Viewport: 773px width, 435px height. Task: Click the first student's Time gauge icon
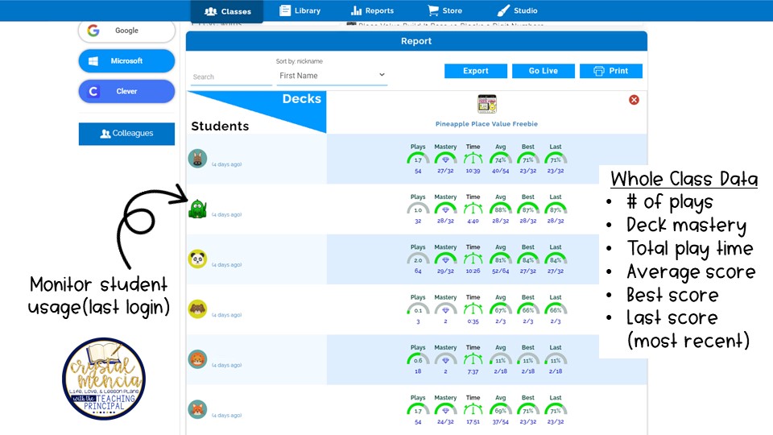coord(473,159)
